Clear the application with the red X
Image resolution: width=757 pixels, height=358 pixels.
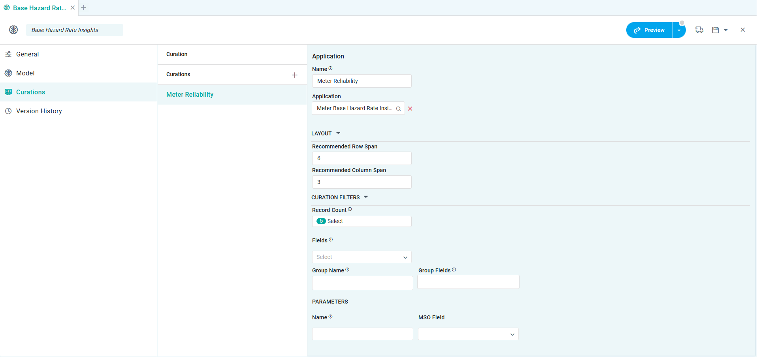410,109
